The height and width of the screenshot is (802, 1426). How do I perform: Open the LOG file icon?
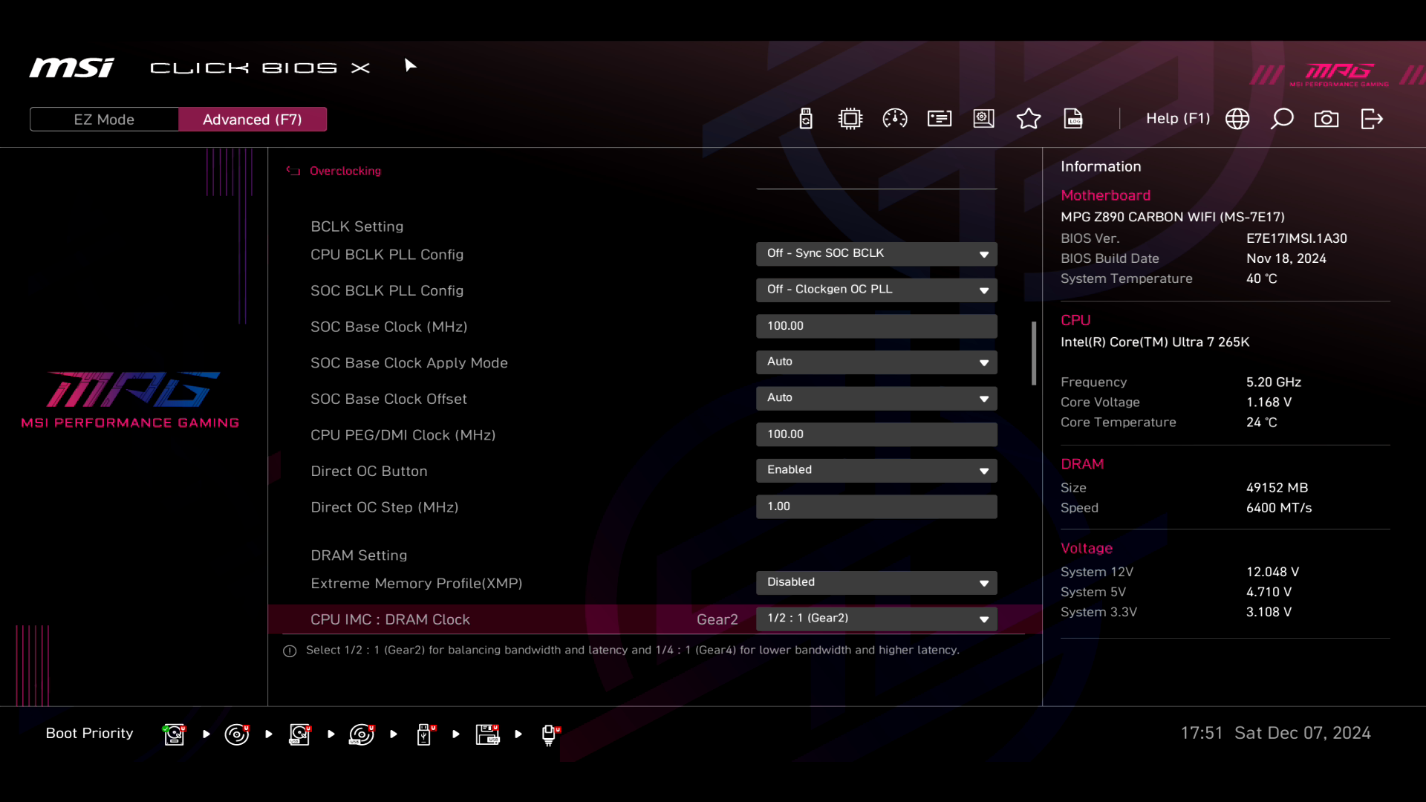[1073, 119]
